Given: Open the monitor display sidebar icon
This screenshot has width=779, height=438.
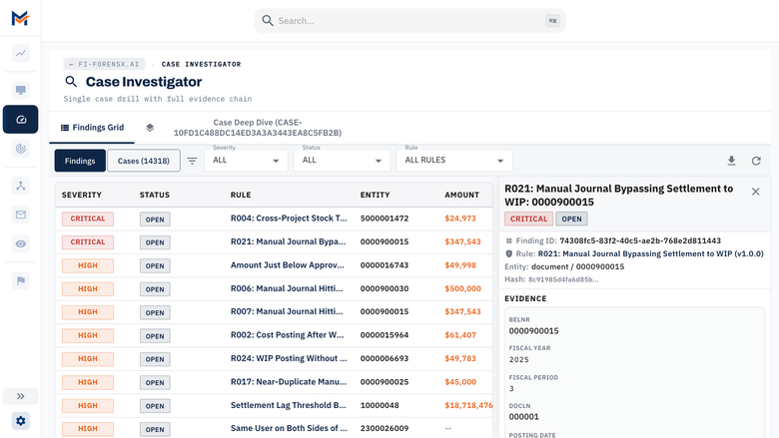Looking at the screenshot, I should point(20,90).
